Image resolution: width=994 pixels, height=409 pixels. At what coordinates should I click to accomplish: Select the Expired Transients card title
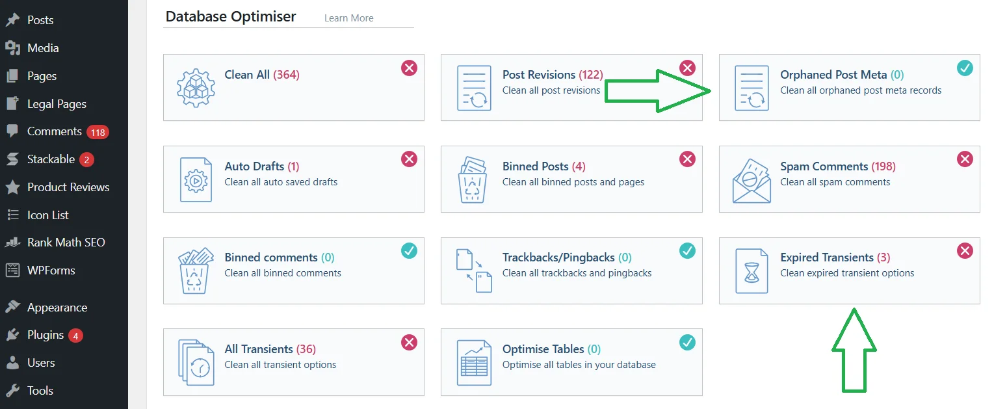827,257
